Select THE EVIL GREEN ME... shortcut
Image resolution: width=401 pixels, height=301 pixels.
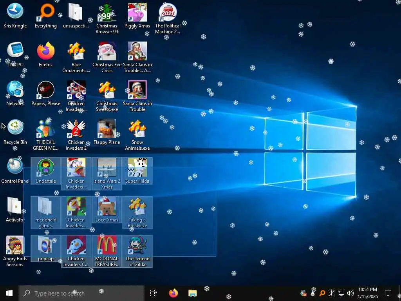pyautogui.click(x=45, y=135)
